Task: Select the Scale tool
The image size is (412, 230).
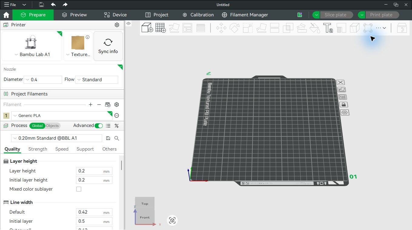Action: coord(248,28)
